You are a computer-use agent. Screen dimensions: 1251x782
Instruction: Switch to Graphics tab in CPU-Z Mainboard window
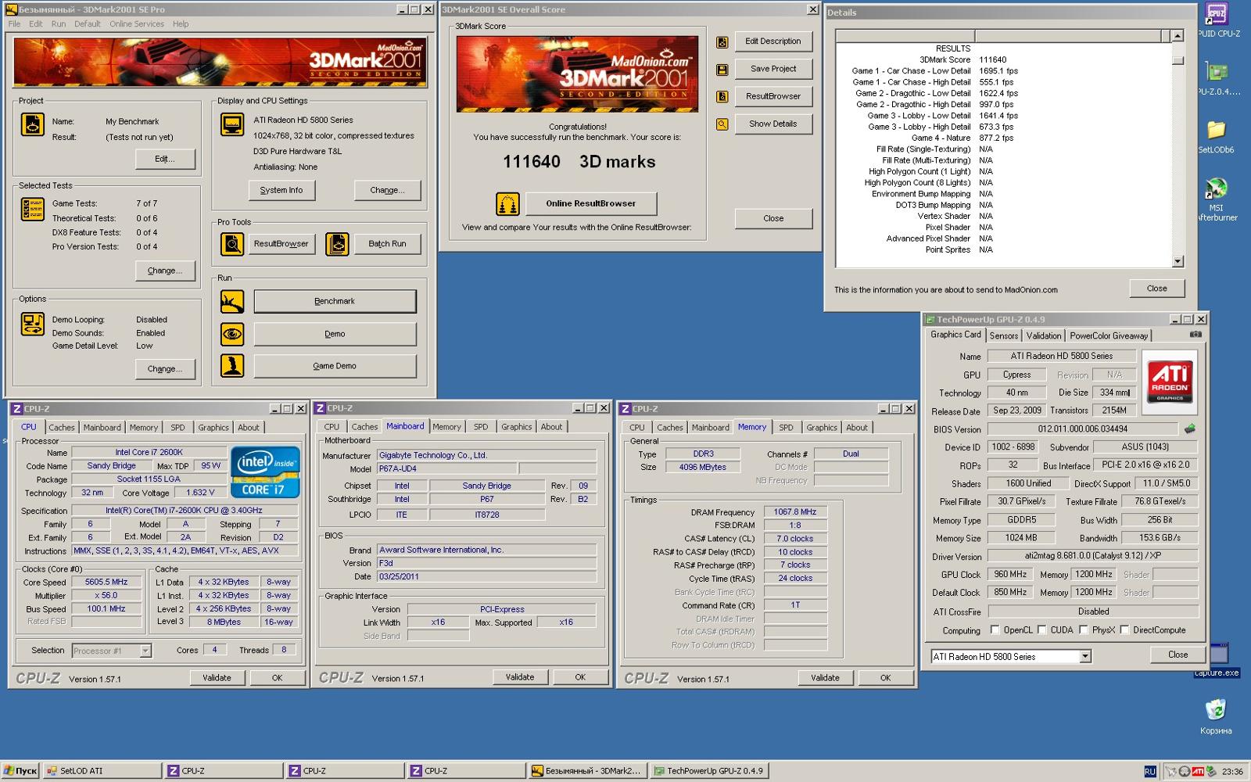pos(516,427)
